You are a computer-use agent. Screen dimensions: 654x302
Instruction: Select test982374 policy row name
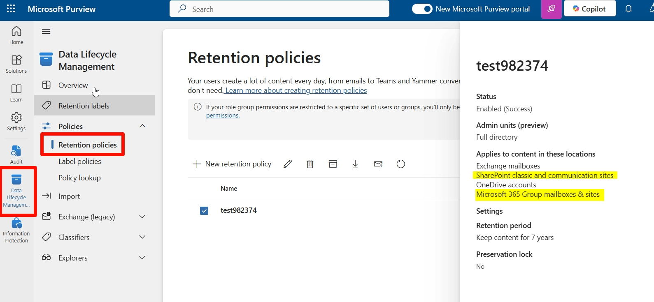[x=239, y=210]
